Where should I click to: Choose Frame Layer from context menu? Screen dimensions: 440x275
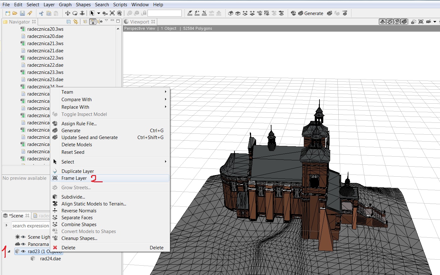74,178
